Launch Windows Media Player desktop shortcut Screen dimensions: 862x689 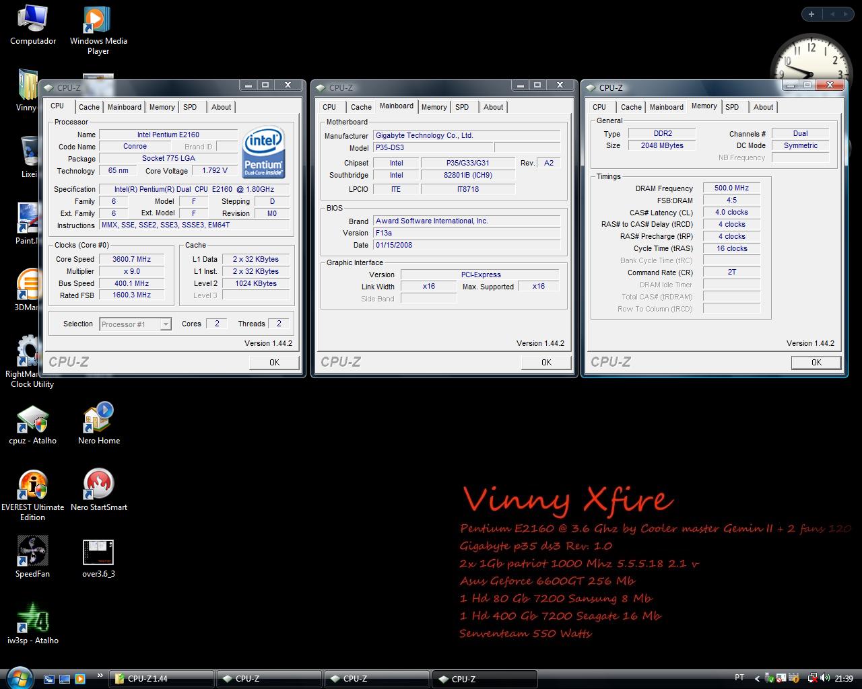point(98,30)
